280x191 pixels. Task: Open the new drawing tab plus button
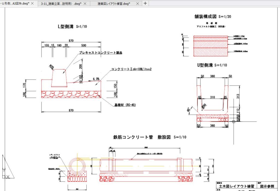[x=145, y=3]
